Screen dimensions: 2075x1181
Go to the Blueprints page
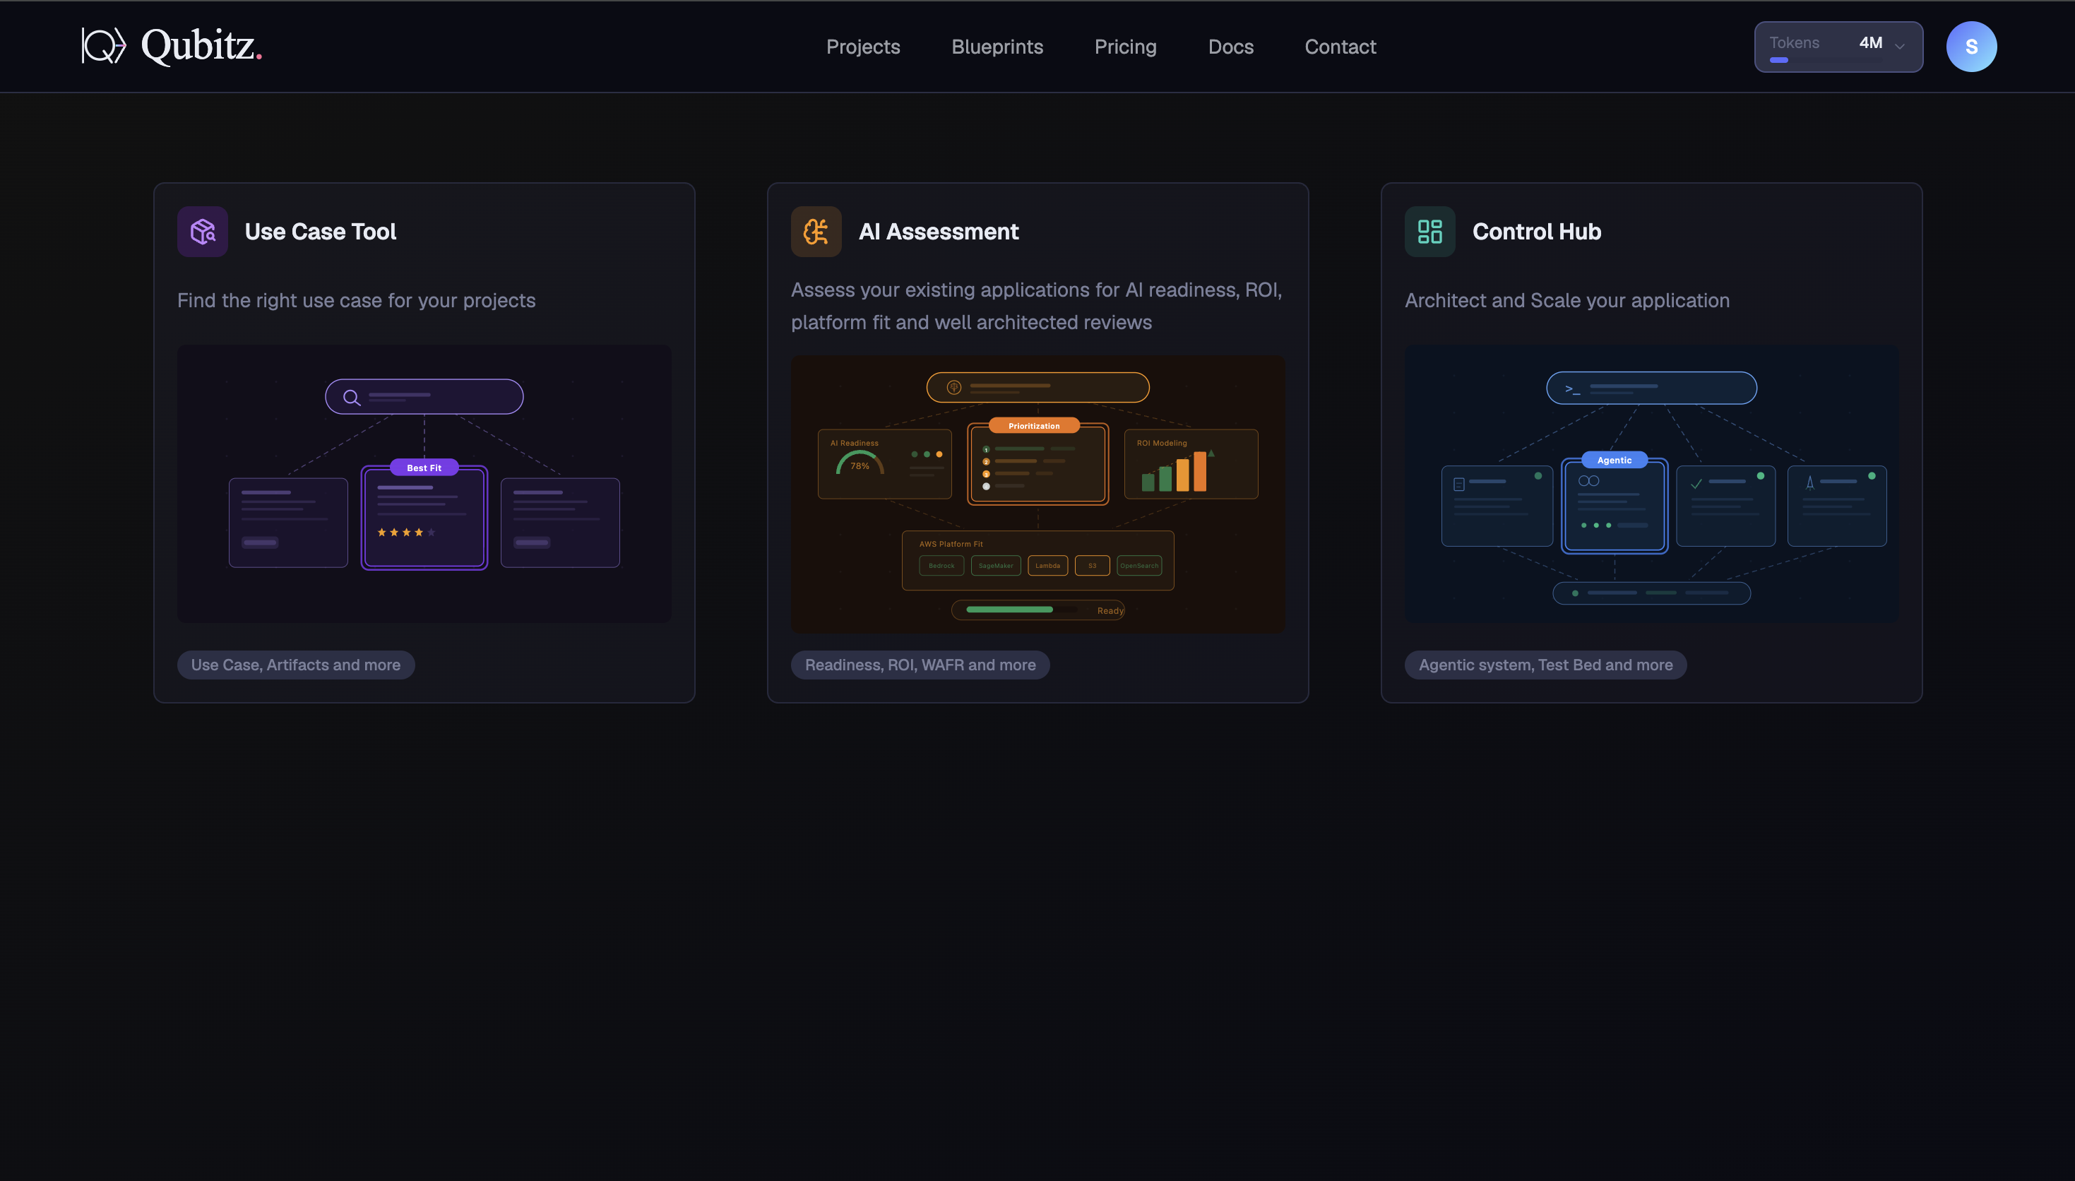pos(997,47)
